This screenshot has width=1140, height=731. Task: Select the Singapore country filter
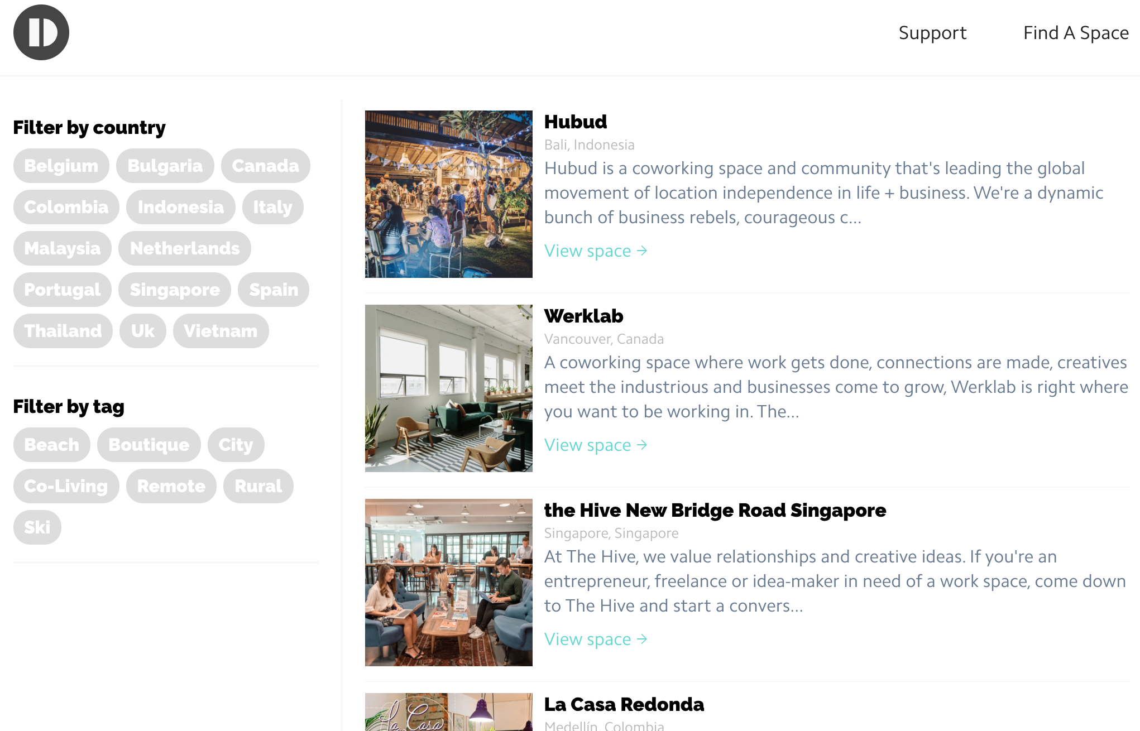[174, 290]
